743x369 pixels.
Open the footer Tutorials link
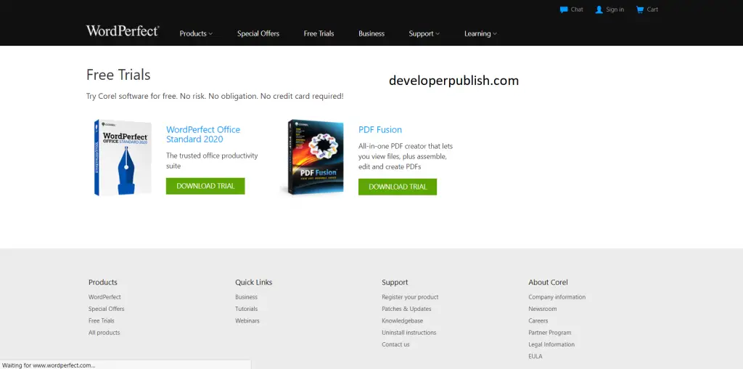[x=247, y=309]
